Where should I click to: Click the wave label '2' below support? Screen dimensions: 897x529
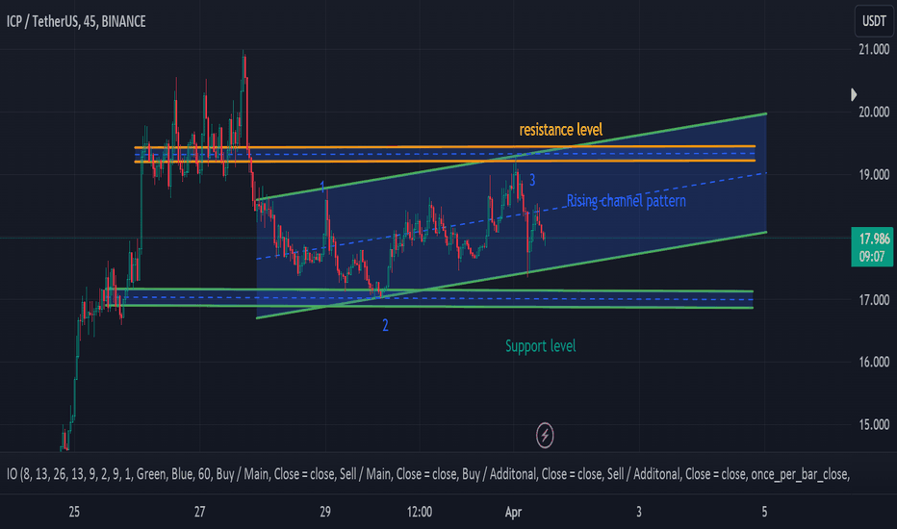[385, 325]
